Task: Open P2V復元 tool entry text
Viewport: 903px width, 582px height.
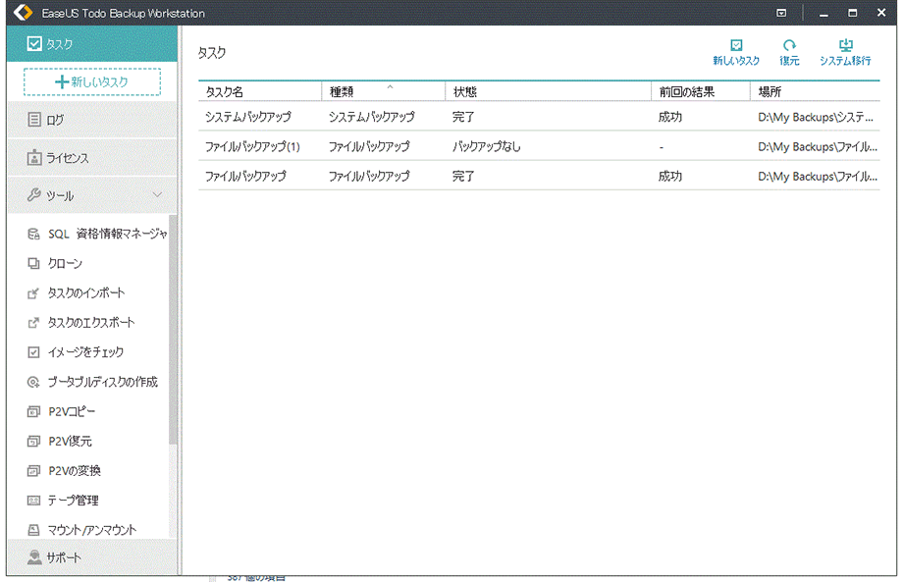Action: tap(71, 441)
